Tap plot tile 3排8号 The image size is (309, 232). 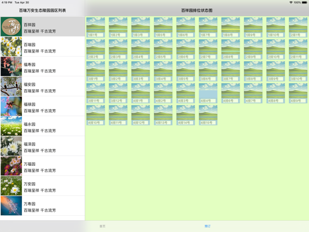(253, 71)
